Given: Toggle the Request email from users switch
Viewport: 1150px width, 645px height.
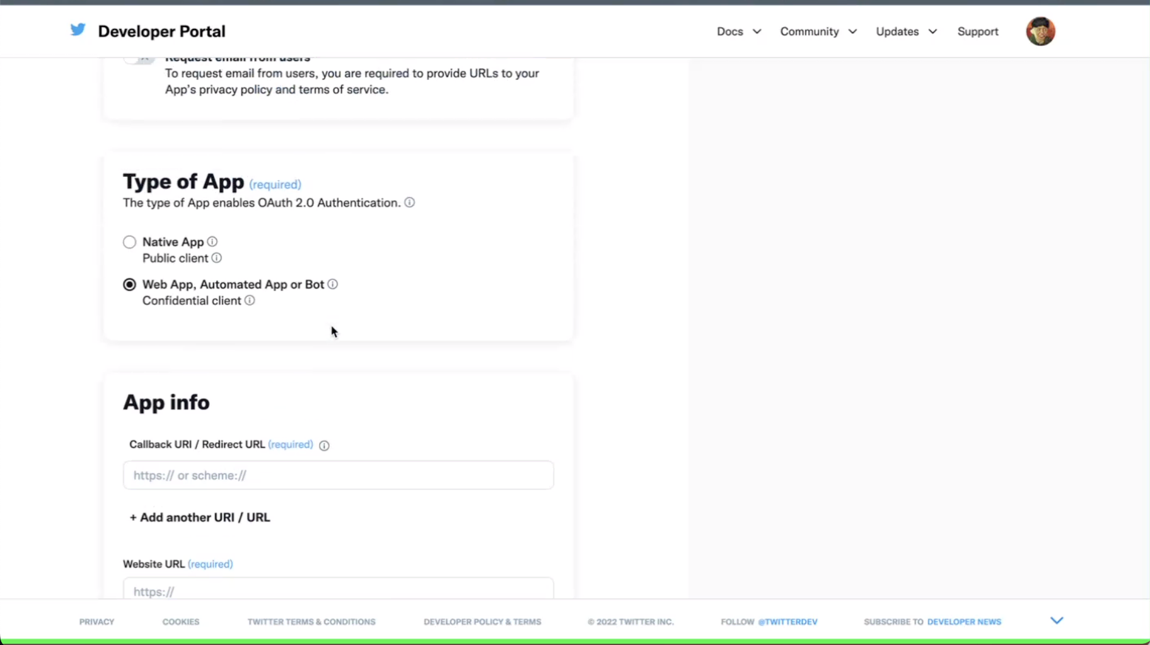Looking at the screenshot, I should (x=139, y=60).
